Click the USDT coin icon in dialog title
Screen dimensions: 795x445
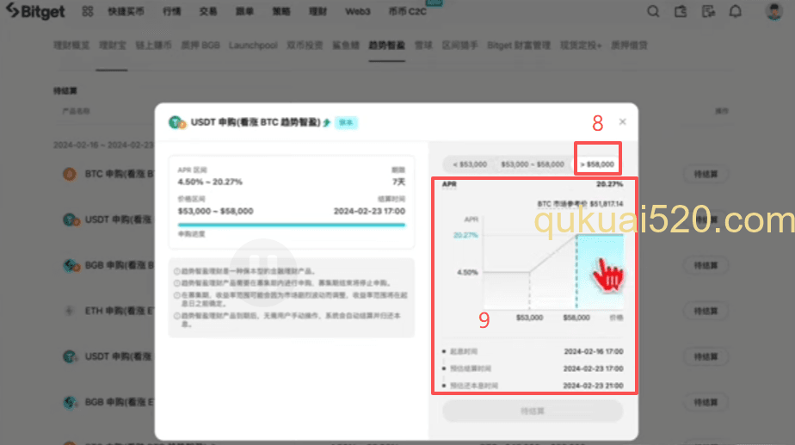pyautogui.click(x=177, y=122)
